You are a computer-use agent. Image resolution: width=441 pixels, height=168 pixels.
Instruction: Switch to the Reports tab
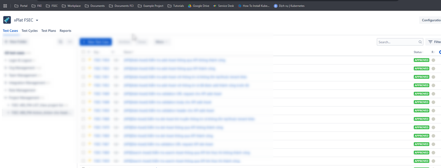click(65, 31)
